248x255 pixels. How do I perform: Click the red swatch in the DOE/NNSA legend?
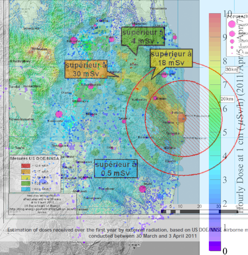[x=25, y=166]
